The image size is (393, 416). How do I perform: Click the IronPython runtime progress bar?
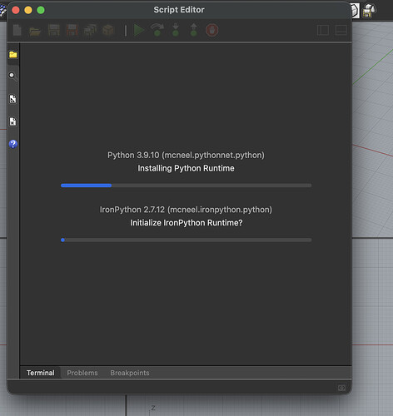186,240
